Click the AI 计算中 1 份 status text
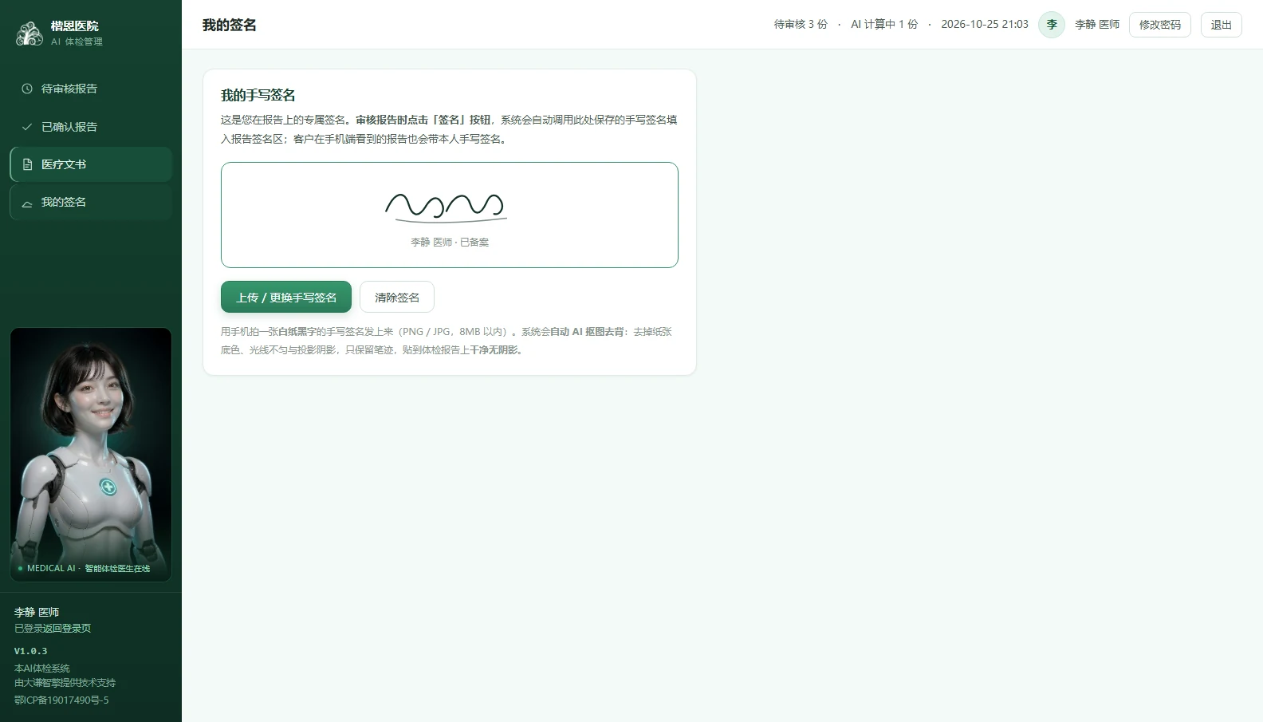This screenshot has height=722, width=1263. tap(884, 25)
